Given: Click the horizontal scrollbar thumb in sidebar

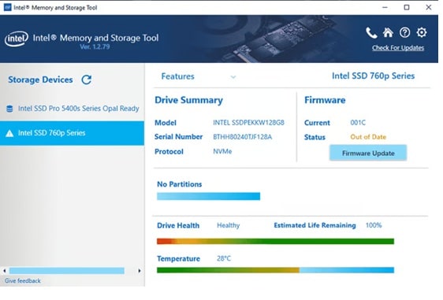Looking at the screenshot, I should pyautogui.click(x=67, y=271).
